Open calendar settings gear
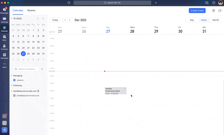 coord(213,11)
